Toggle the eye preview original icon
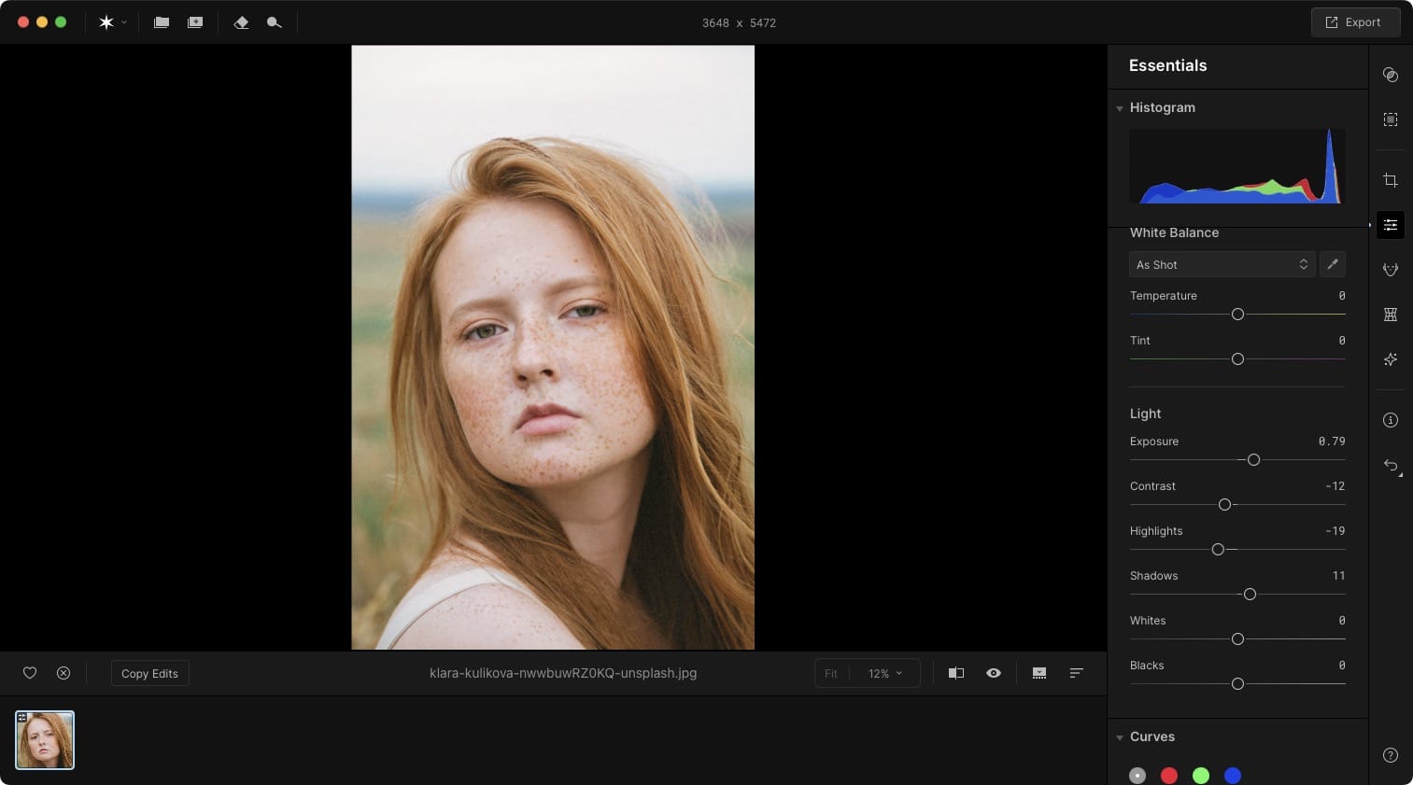The height and width of the screenshot is (785, 1413). pyautogui.click(x=994, y=673)
